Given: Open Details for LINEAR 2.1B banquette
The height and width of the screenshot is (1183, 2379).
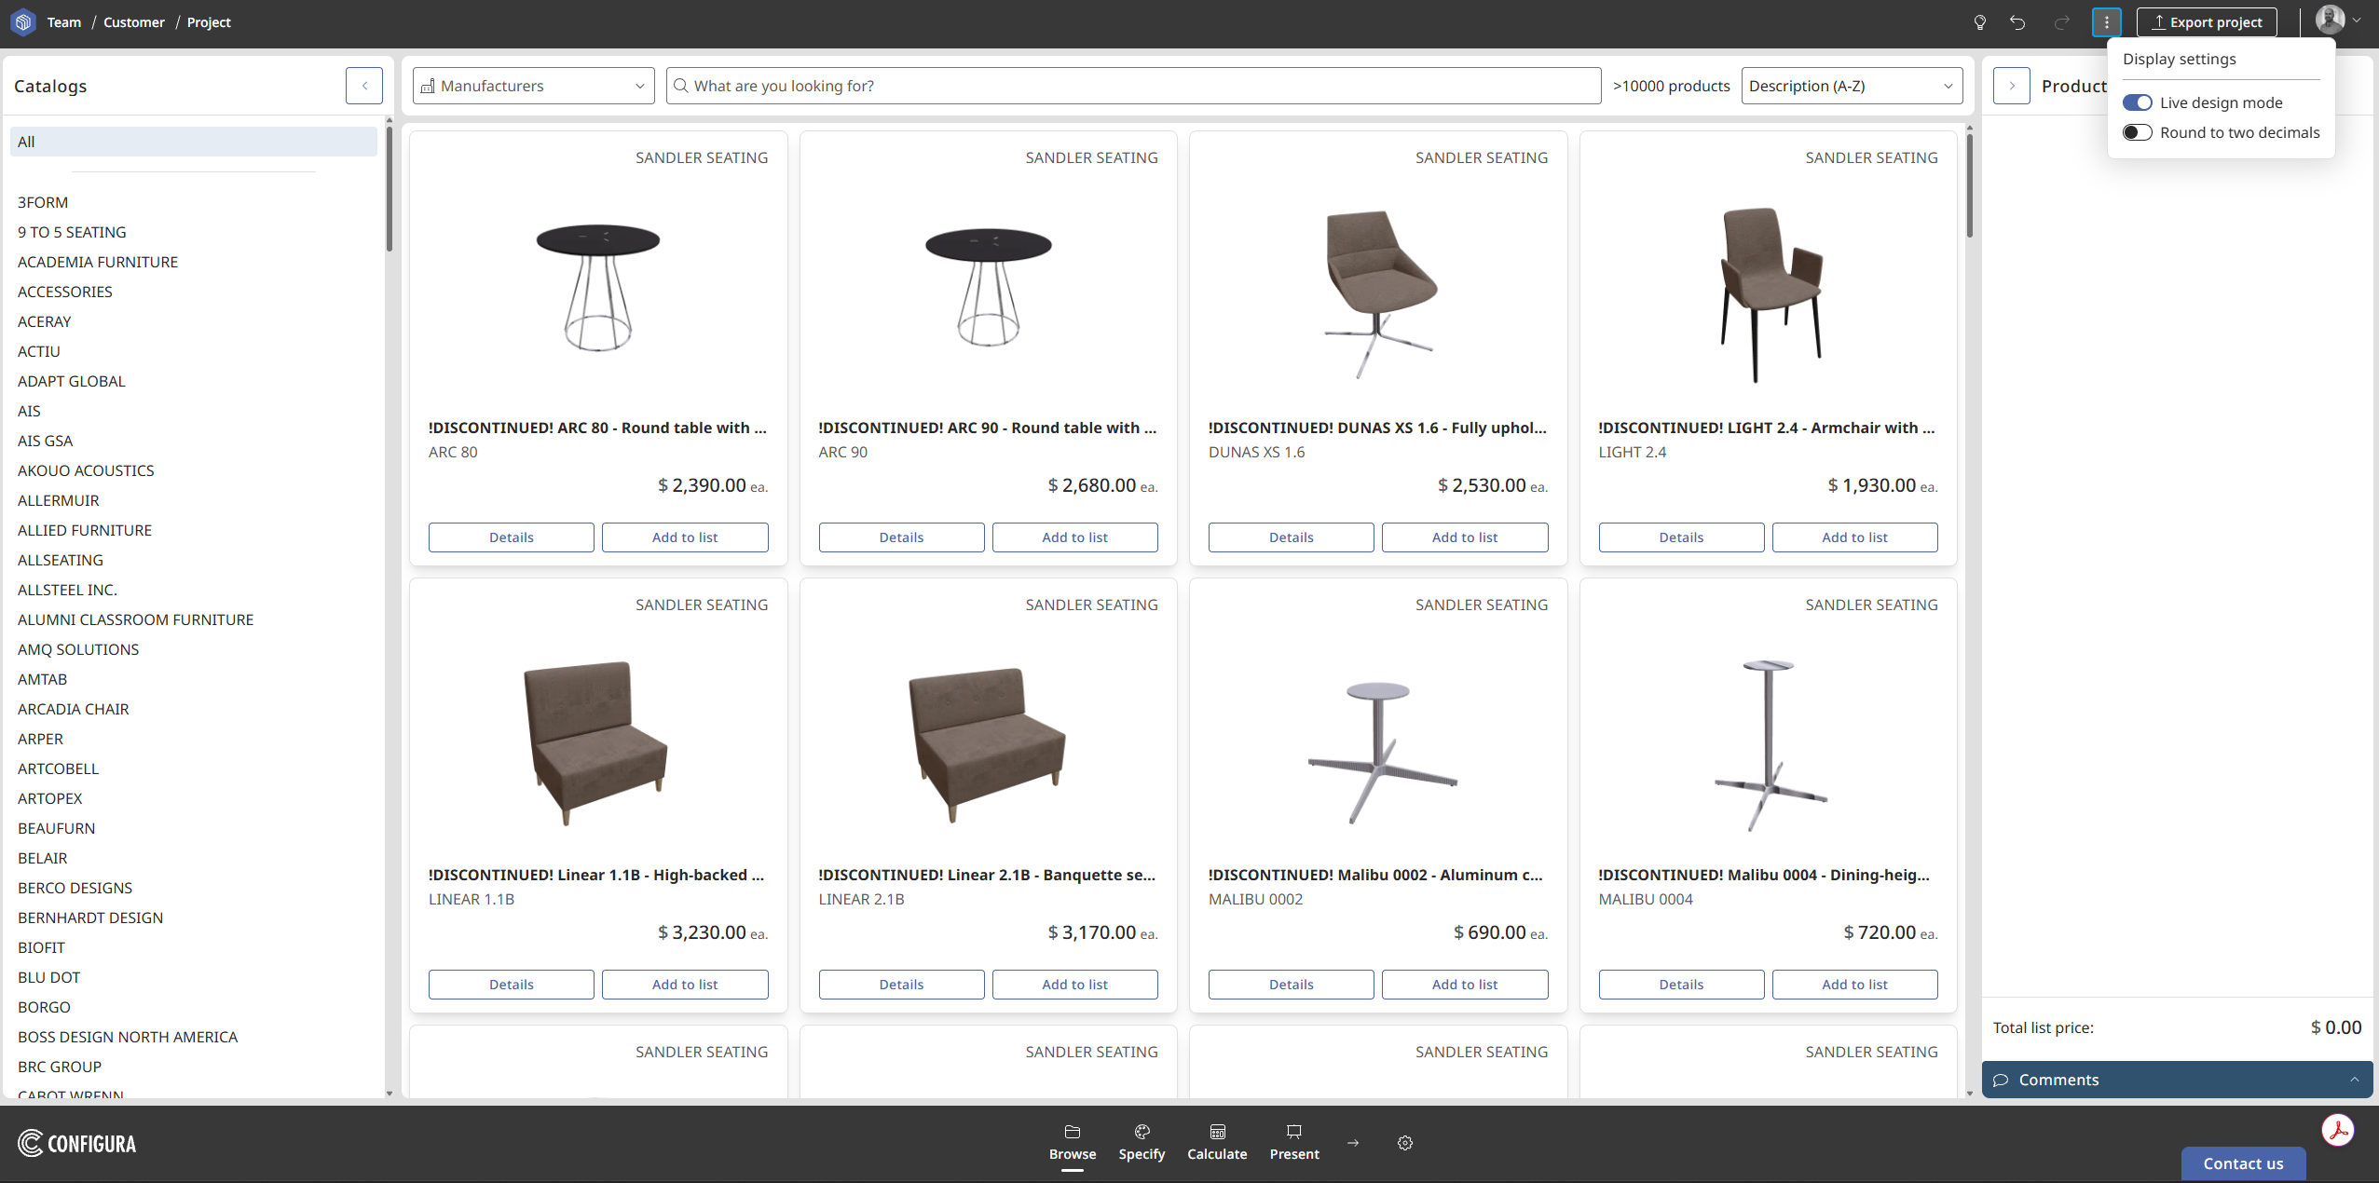Looking at the screenshot, I should tap(901, 985).
